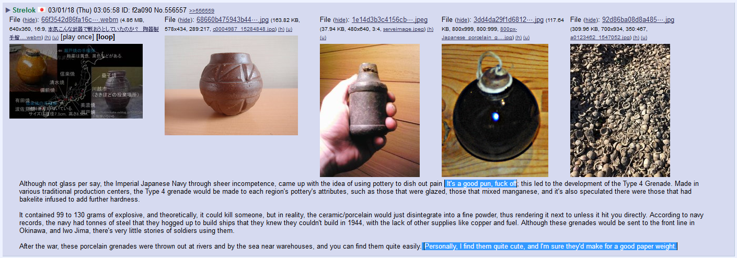737x258 pixels.
Task: Expand the black glazed porcelain sphere thumbnail
Action: pos(495,110)
